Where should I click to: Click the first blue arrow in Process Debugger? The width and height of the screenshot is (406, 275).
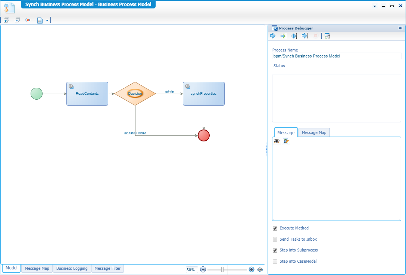pyautogui.click(x=273, y=36)
